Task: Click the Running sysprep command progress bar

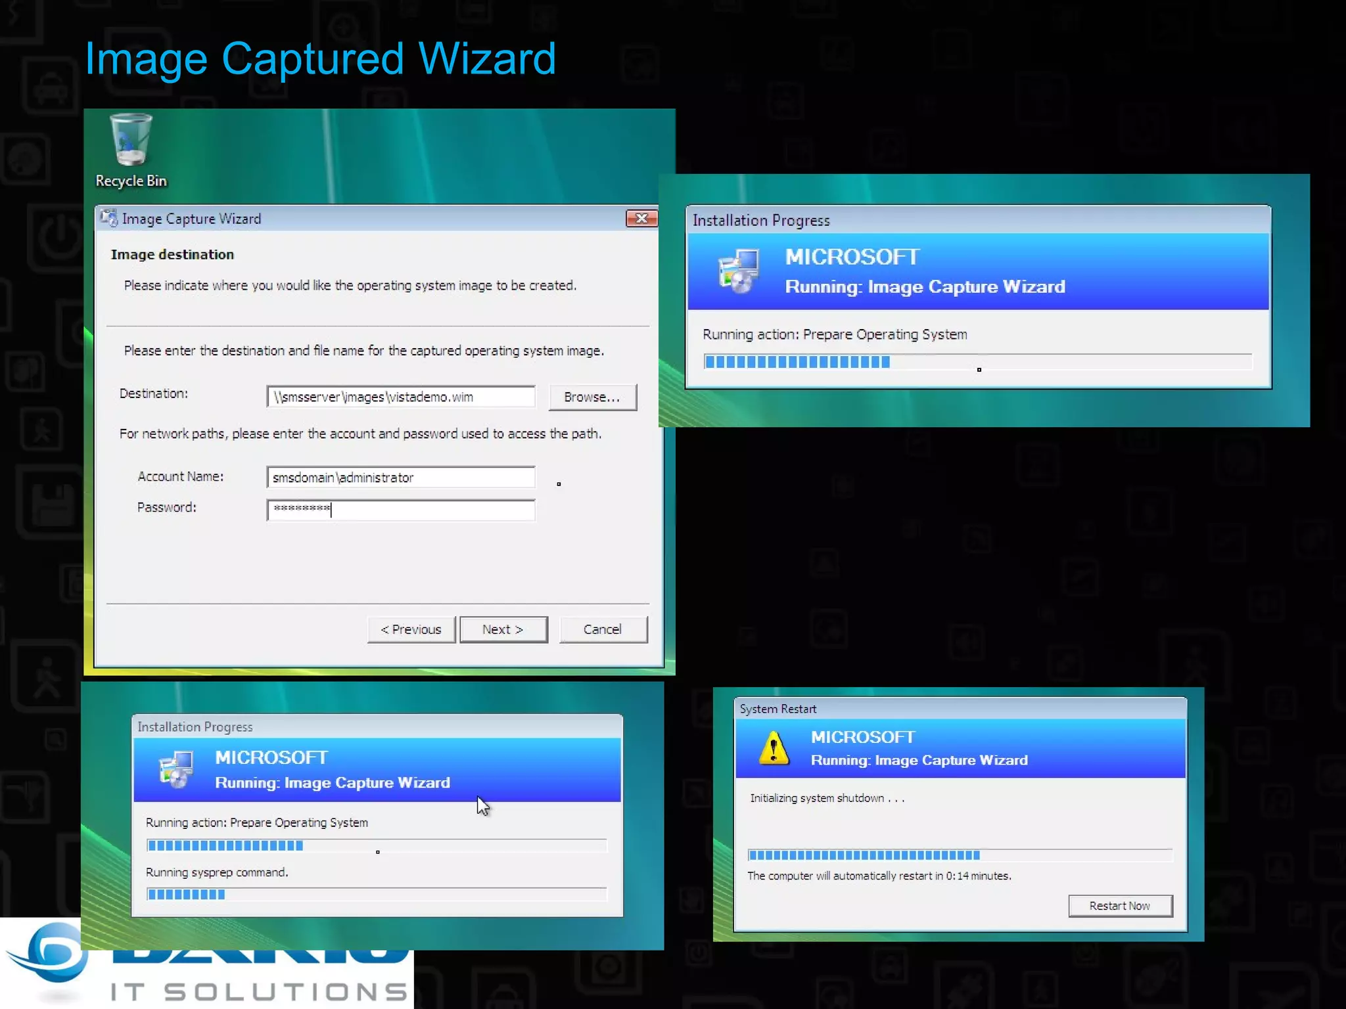Action: pos(377,894)
